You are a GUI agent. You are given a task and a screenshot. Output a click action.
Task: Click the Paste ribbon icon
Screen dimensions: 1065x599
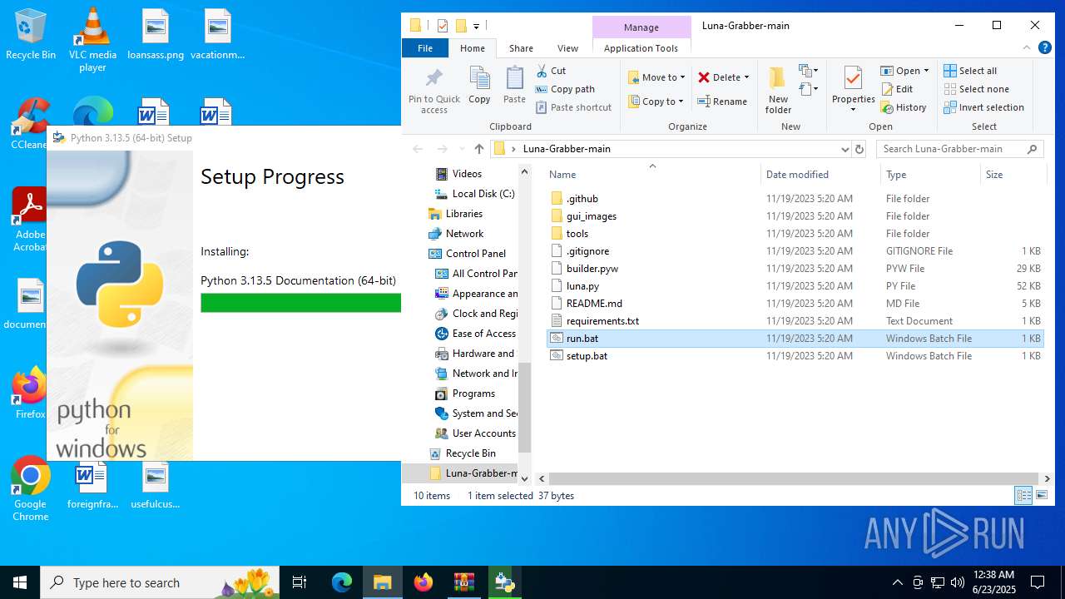[514, 86]
